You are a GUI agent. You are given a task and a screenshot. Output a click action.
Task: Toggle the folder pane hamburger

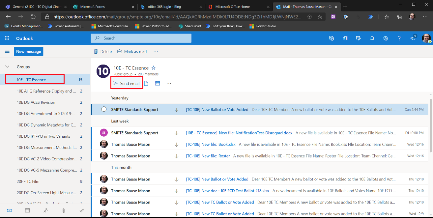click(7, 51)
